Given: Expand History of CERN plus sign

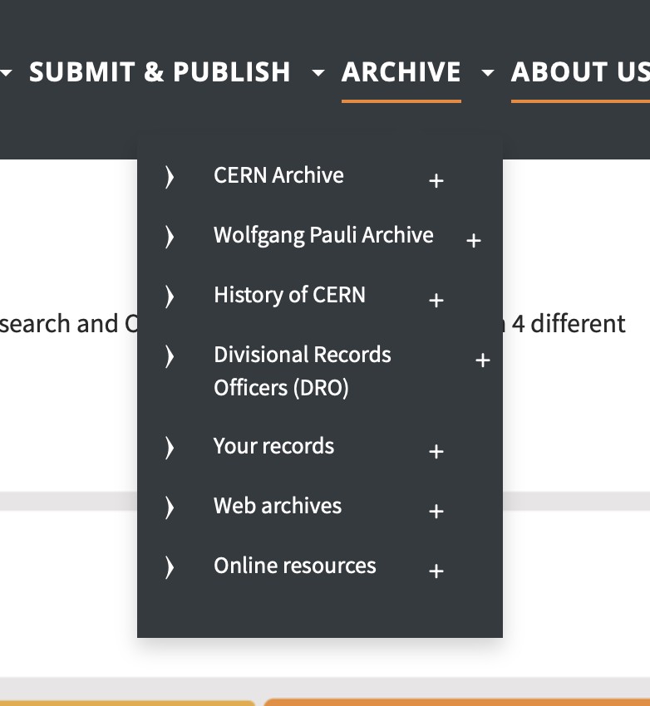Looking at the screenshot, I should point(436,300).
